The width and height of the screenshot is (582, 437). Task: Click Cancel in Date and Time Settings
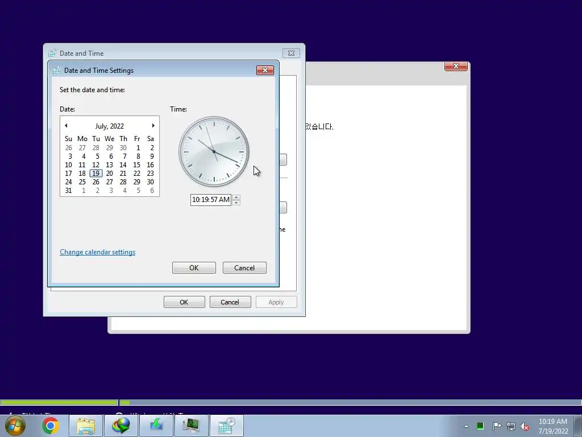coord(244,267)
